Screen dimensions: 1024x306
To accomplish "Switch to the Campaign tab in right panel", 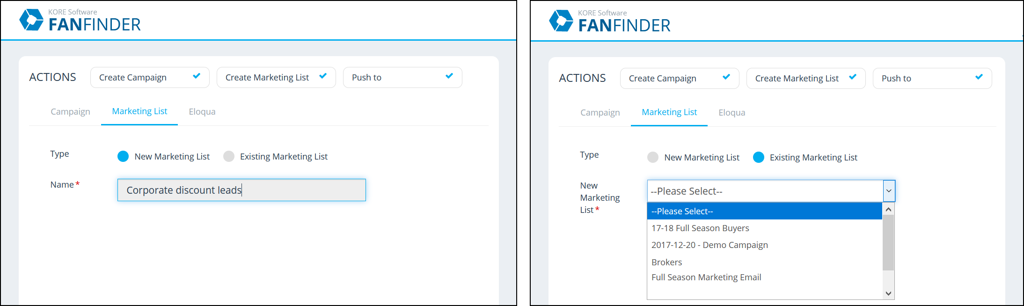I will point(600,112).
